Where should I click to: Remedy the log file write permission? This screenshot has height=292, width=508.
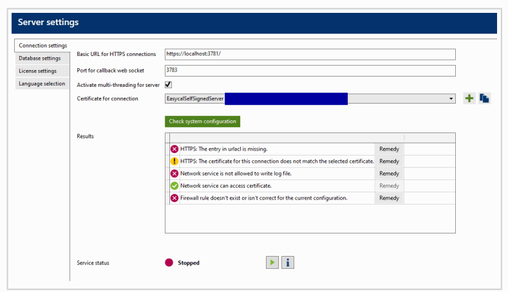coord(389,174)
